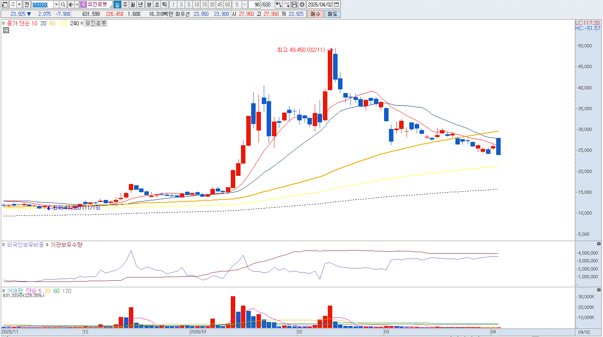Click the 외국인보유비중 indicator label
The image size is (603, 337).
tap(25, 245)
